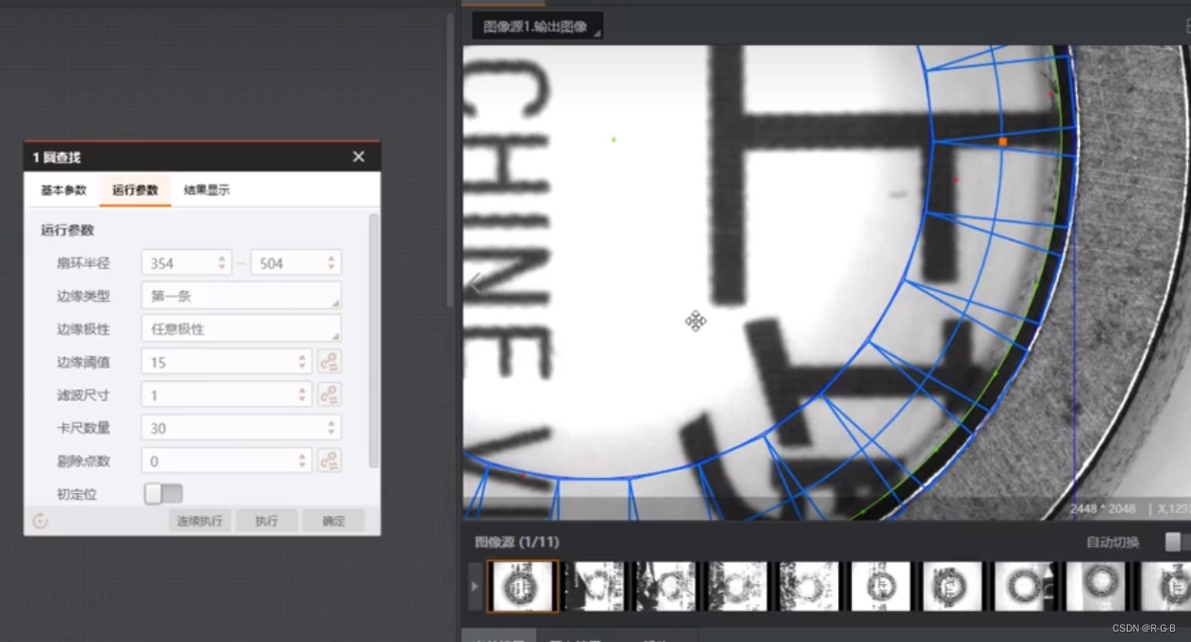Select the ninth image thumbnail

[x=1096, y=586]
